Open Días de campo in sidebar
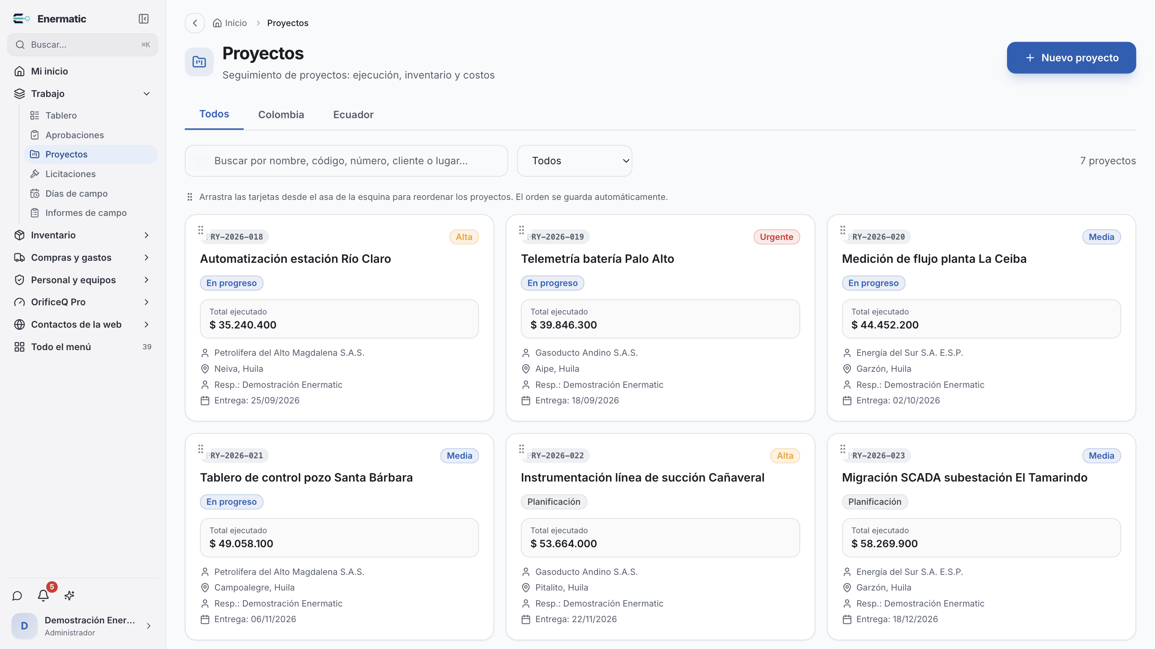The width and height of the screenshot is (1155, 649). pos(91,193)
